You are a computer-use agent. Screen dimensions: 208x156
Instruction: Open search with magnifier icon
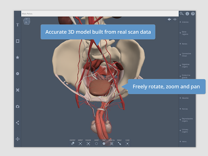click(182, 13)
